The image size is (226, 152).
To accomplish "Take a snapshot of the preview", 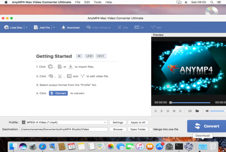I will (190, 111).
